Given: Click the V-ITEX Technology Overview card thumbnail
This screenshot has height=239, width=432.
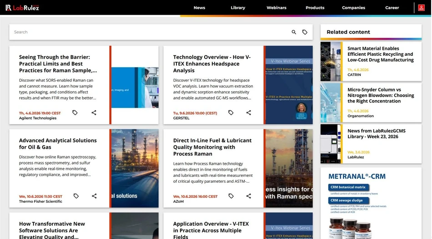Looking at the screenshot, I should [289, 85].
